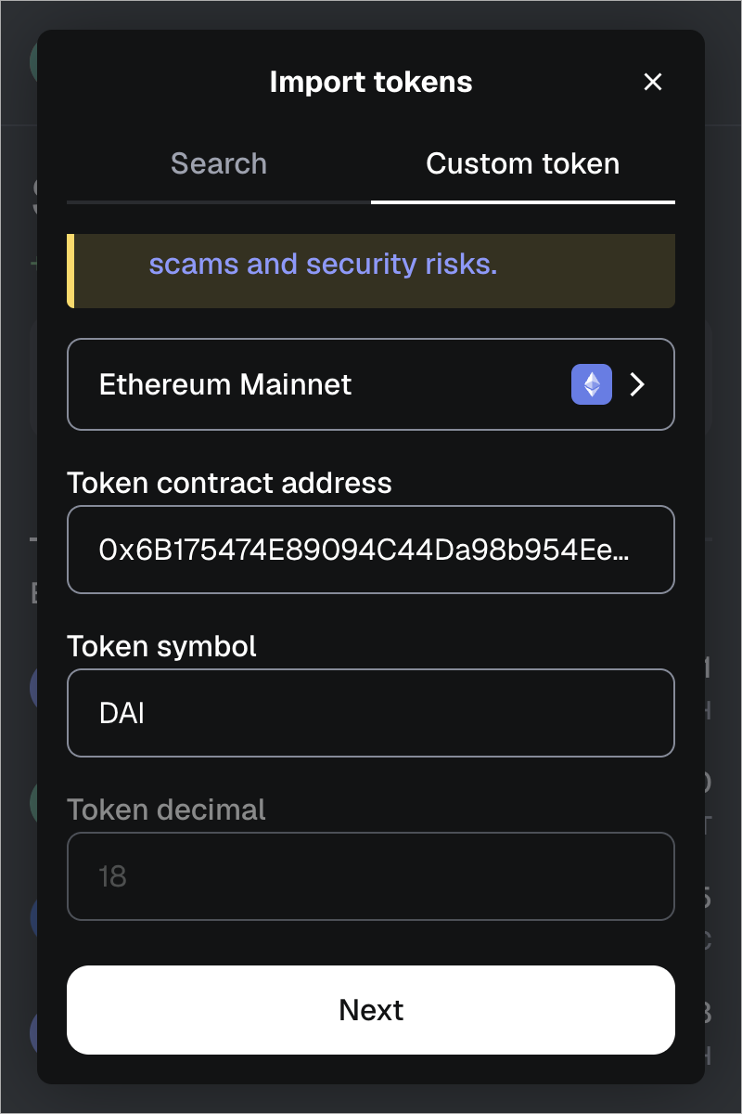Image resolution: width=742 pixels, height=1114 pixels.
Task: Click the Ethereum Mainnet network name text
Action: (x=225, y=384)
